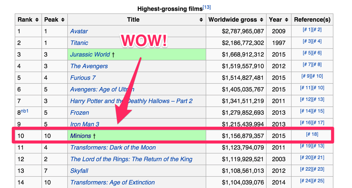Sort by Title using sort arrows
Image resolution: width=352 pixels, height=188 pixels.
coord(201,20)
